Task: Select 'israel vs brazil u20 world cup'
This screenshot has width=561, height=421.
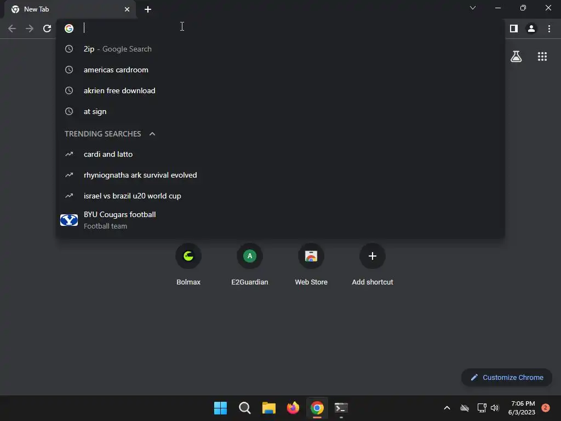Action: click(x=280, y=196)
